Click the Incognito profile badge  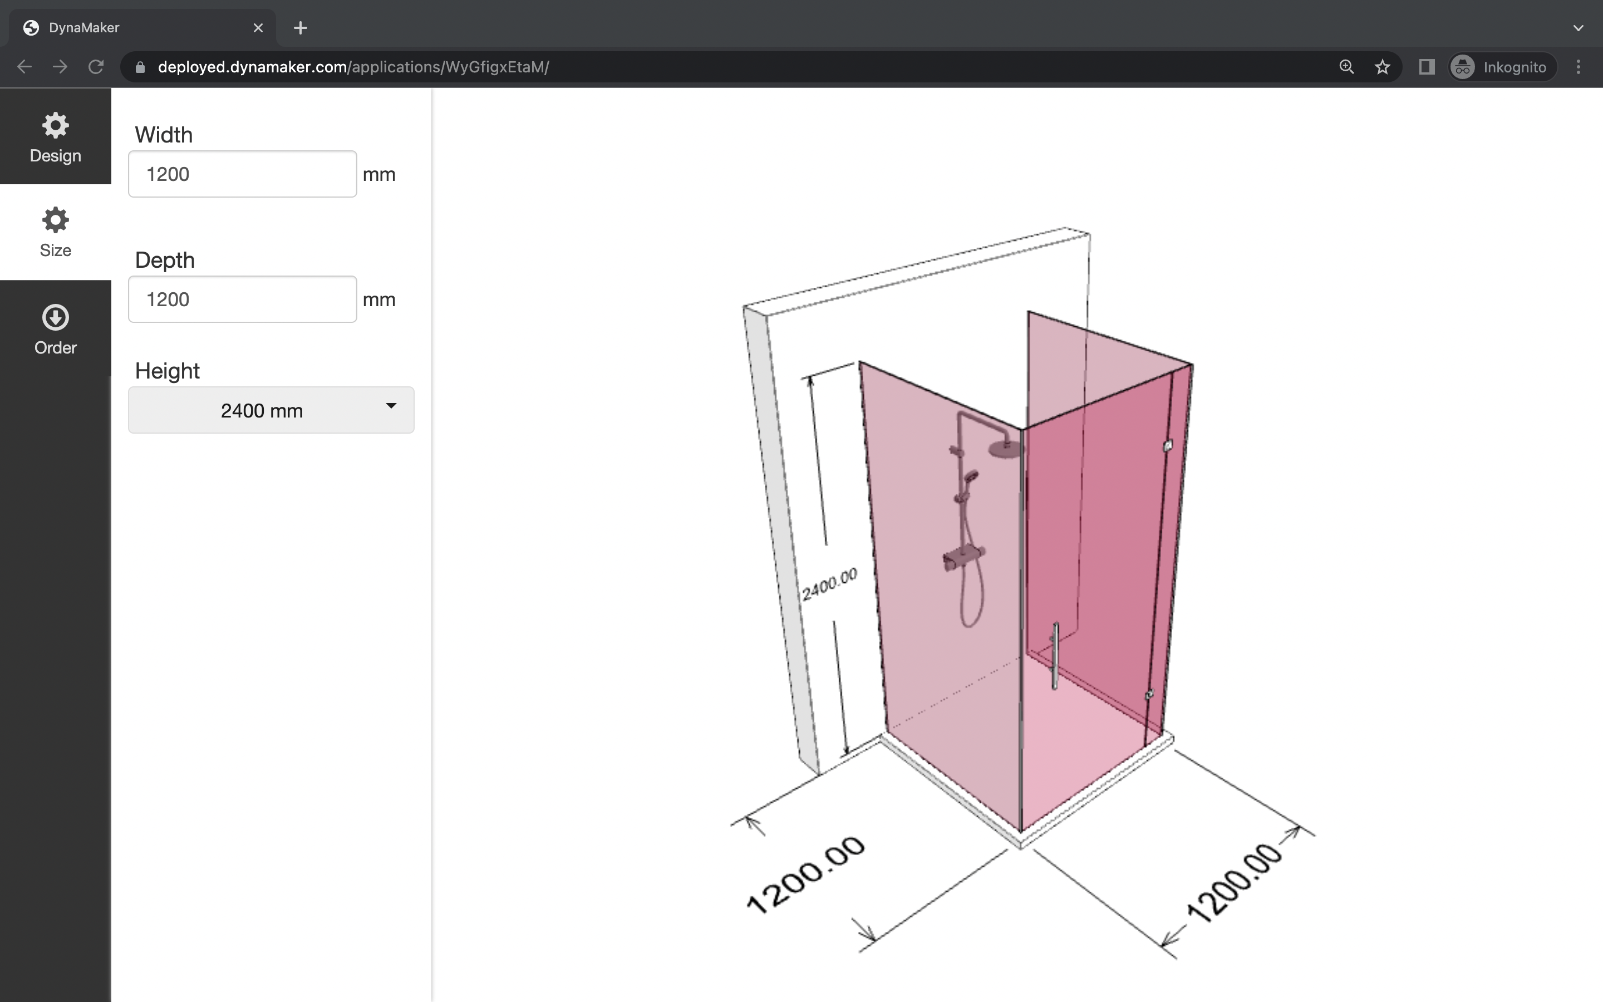[1502, 66]
